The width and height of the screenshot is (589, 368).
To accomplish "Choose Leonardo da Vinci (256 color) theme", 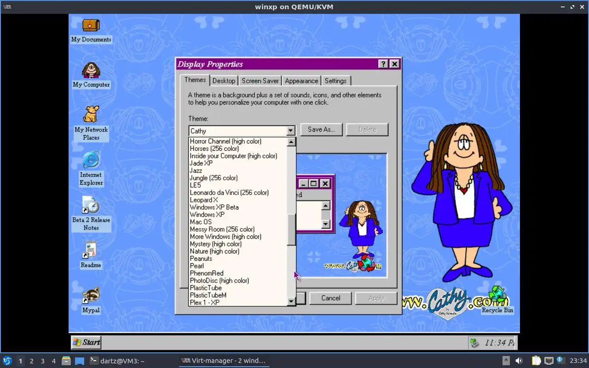I will [238, 193].
